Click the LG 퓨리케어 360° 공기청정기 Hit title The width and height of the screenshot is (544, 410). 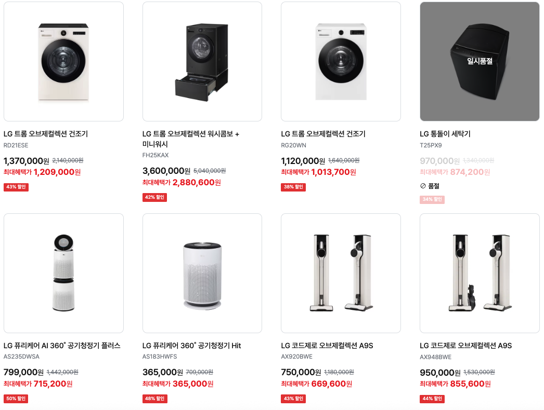click(x=191, y=346)
